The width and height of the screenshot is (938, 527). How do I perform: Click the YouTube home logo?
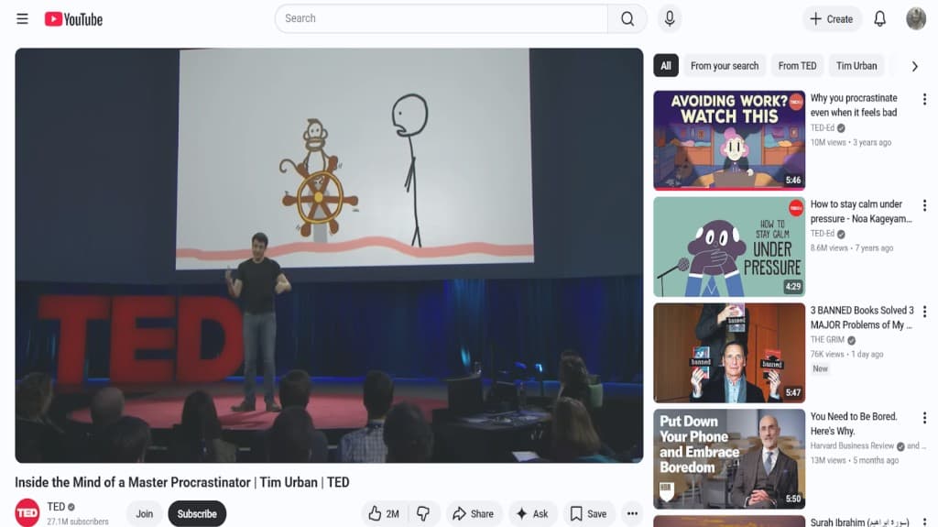click(73, 19)
